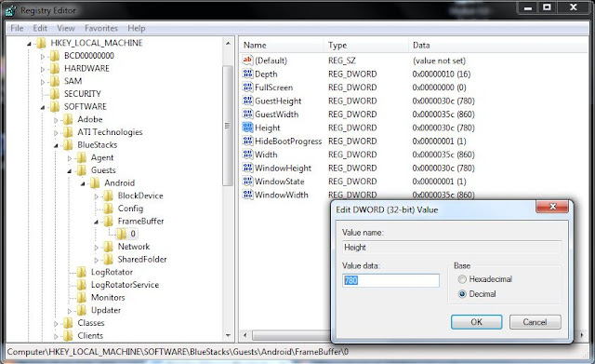
Task: Click the LogRotatorService folder icon
Action: tap(82, 285)
